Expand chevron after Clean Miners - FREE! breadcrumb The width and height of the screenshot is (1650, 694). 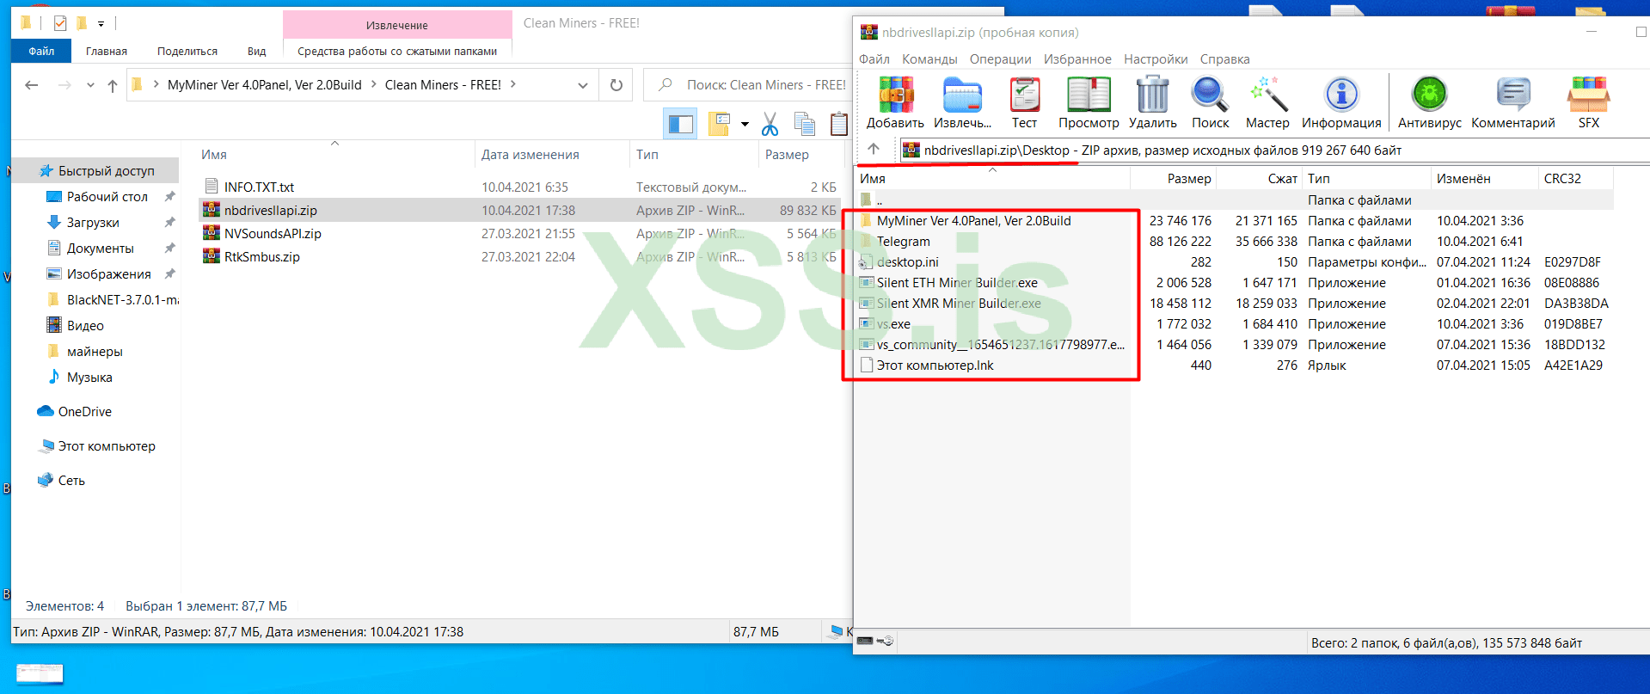[x=513, y=84]
